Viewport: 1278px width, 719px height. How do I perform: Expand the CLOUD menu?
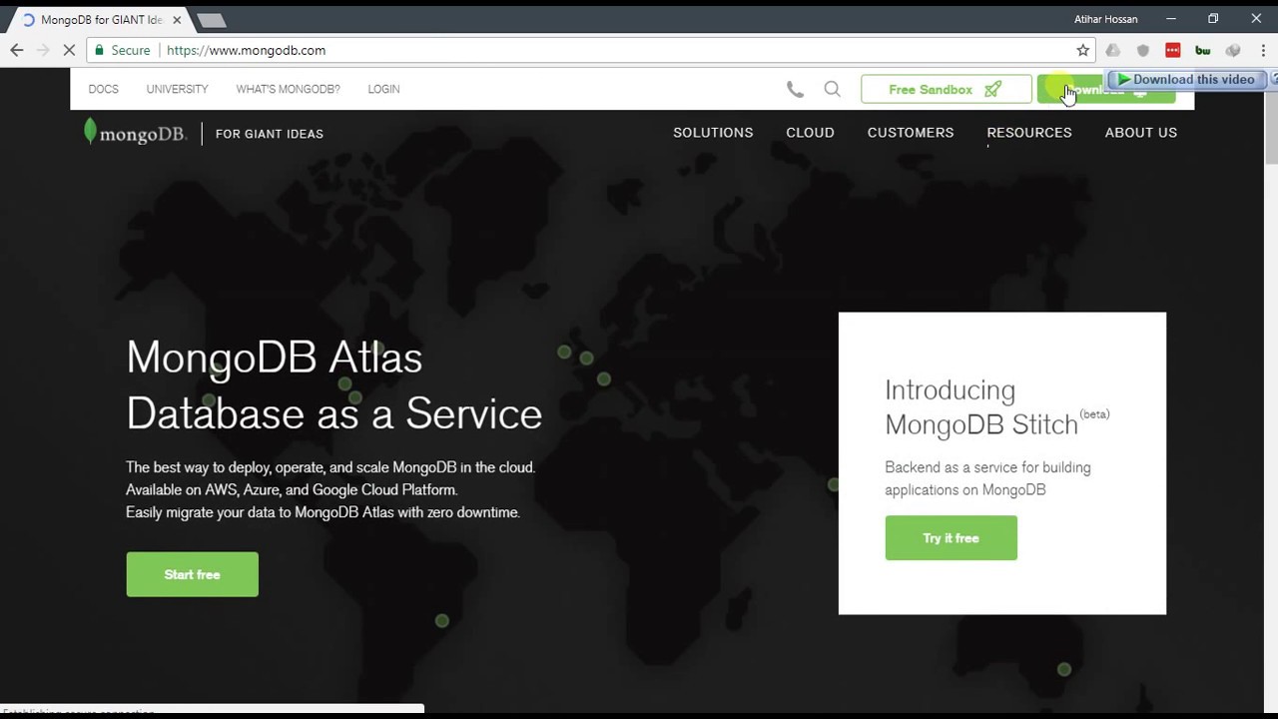[x=810, y=132]
